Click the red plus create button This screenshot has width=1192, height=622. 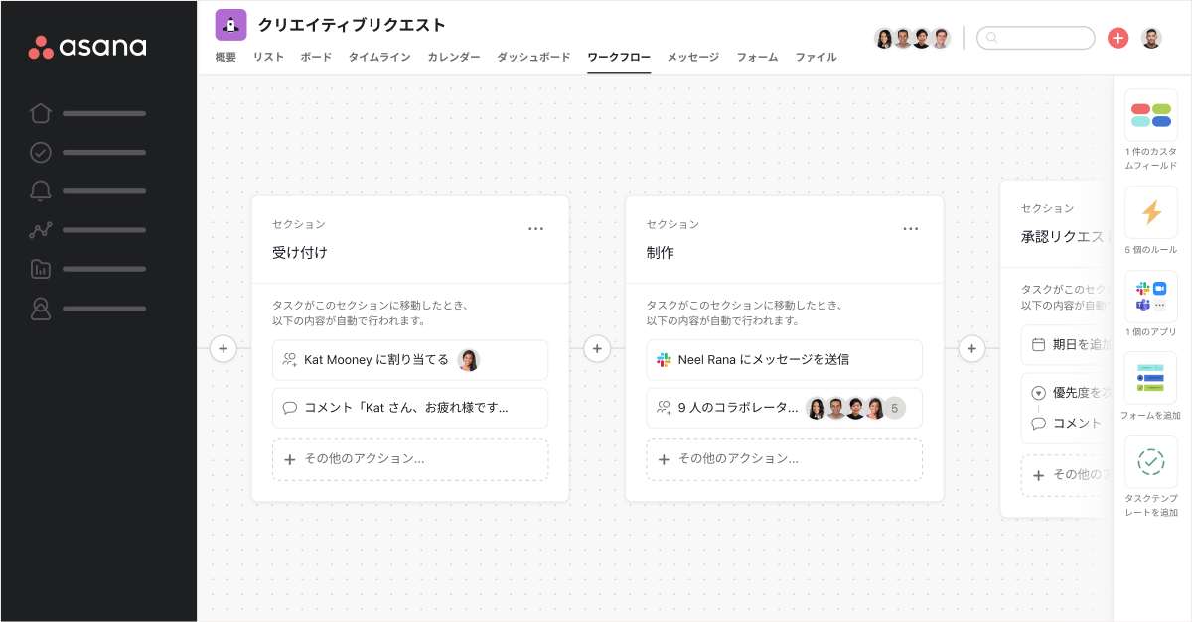pyautogui.click(x=1118, y=37)
